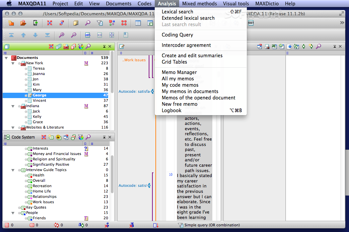Click the Open Project folder icon
This screenshot has height=232, width=349.
[x=23, y=23]
